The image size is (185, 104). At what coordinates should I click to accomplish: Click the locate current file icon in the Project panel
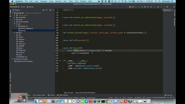point(43,10)
